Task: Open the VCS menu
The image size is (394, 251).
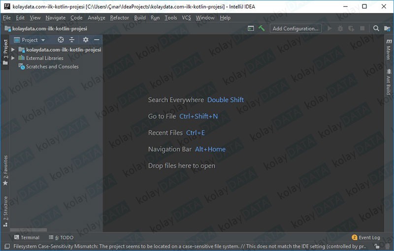Action: 186,18
